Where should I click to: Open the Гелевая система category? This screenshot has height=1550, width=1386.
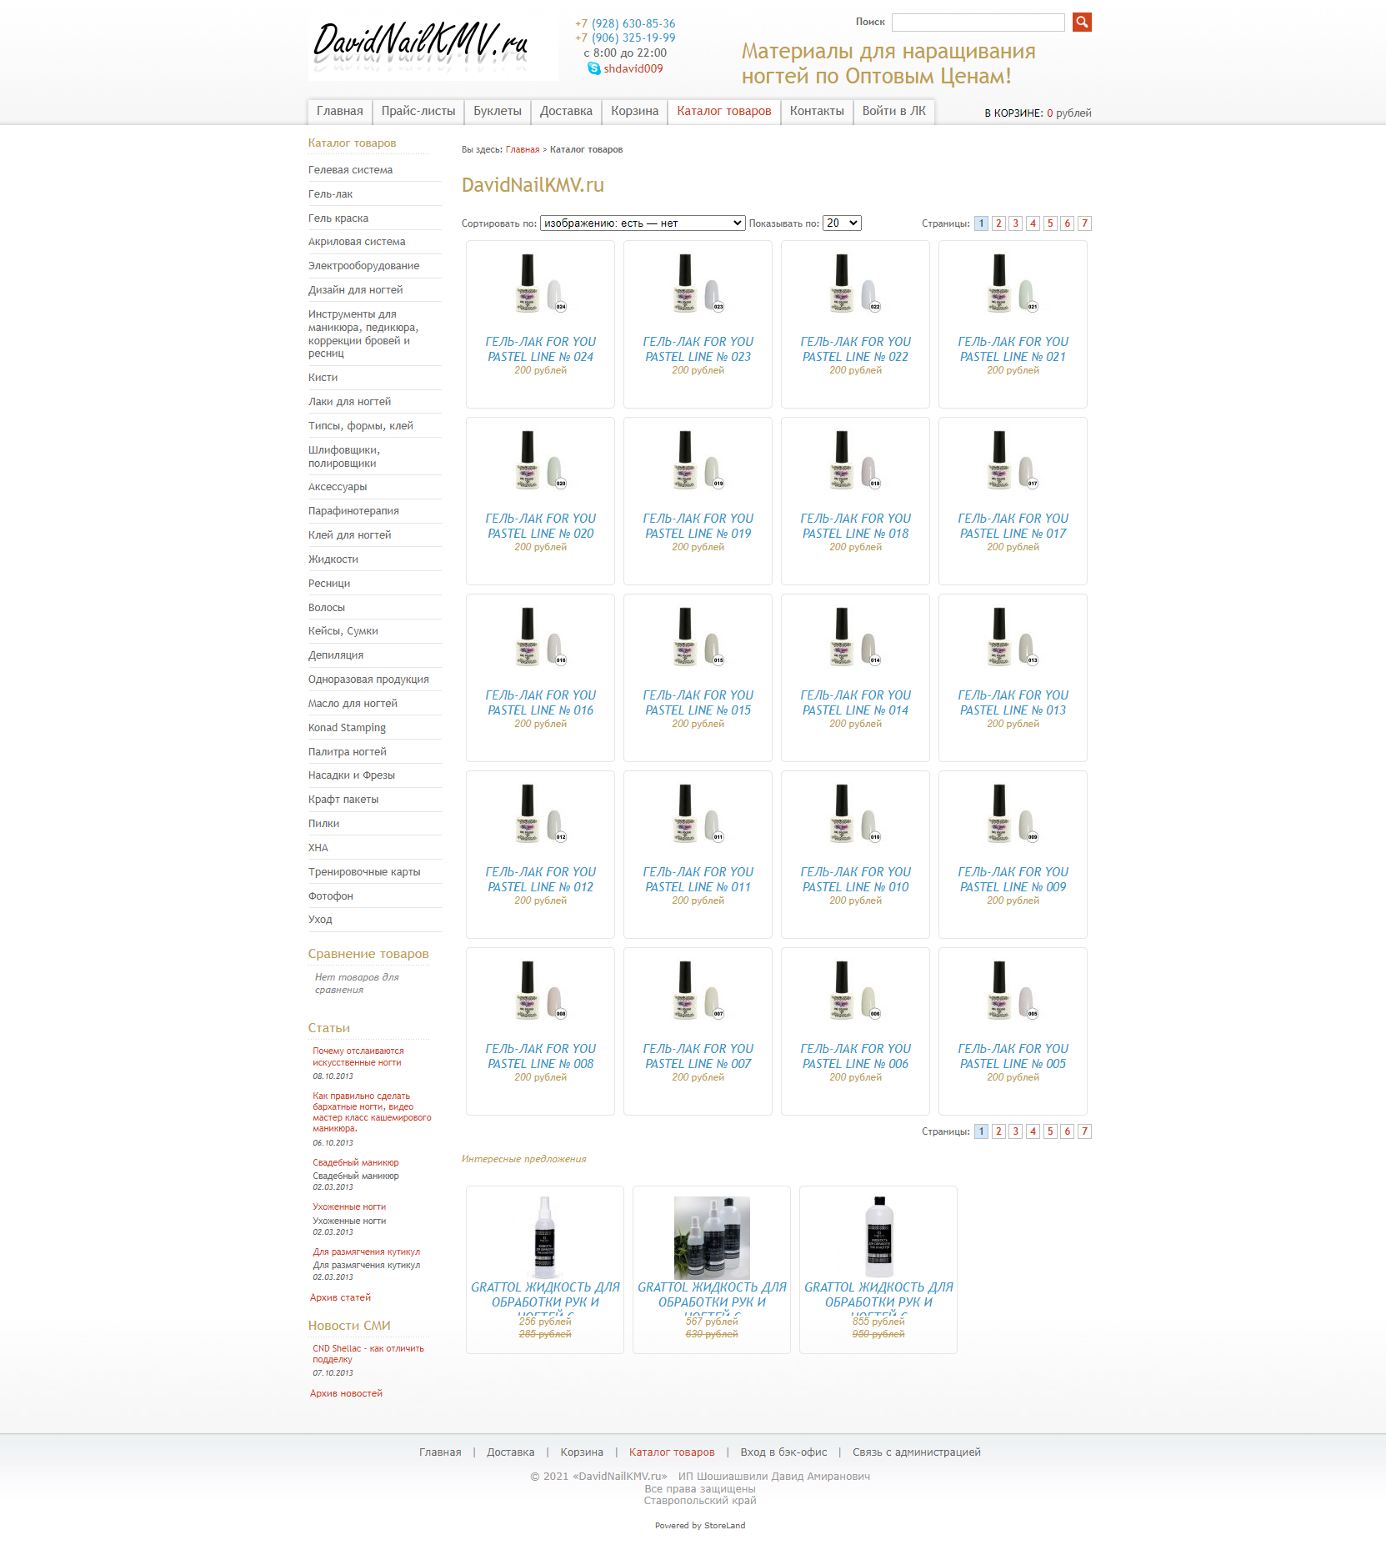350,170
